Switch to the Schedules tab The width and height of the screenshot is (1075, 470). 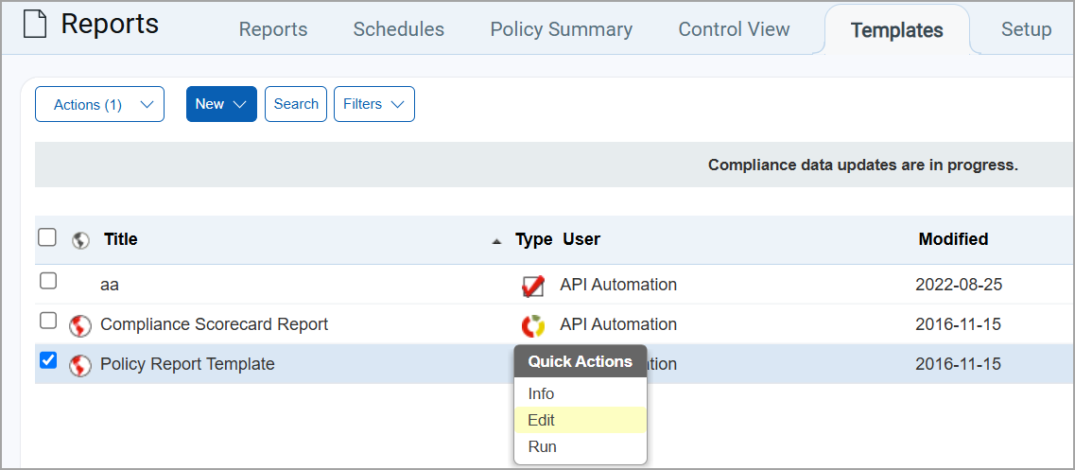coord(398,29)
